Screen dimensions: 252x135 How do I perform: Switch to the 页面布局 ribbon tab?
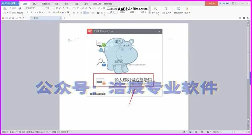pos(46,4)
